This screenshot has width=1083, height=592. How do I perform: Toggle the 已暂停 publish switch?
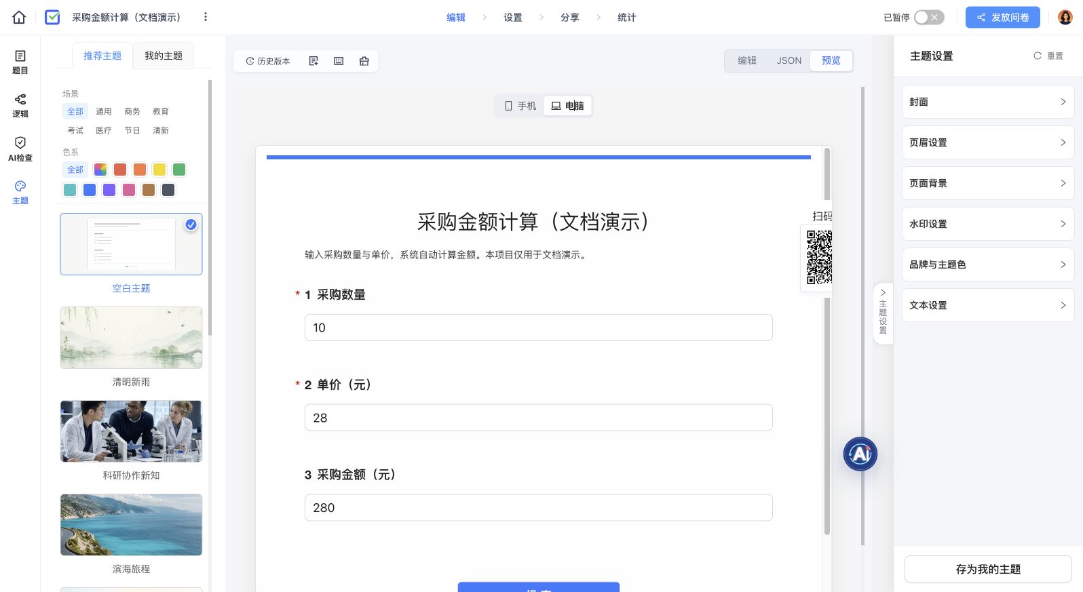coord(929,17)
